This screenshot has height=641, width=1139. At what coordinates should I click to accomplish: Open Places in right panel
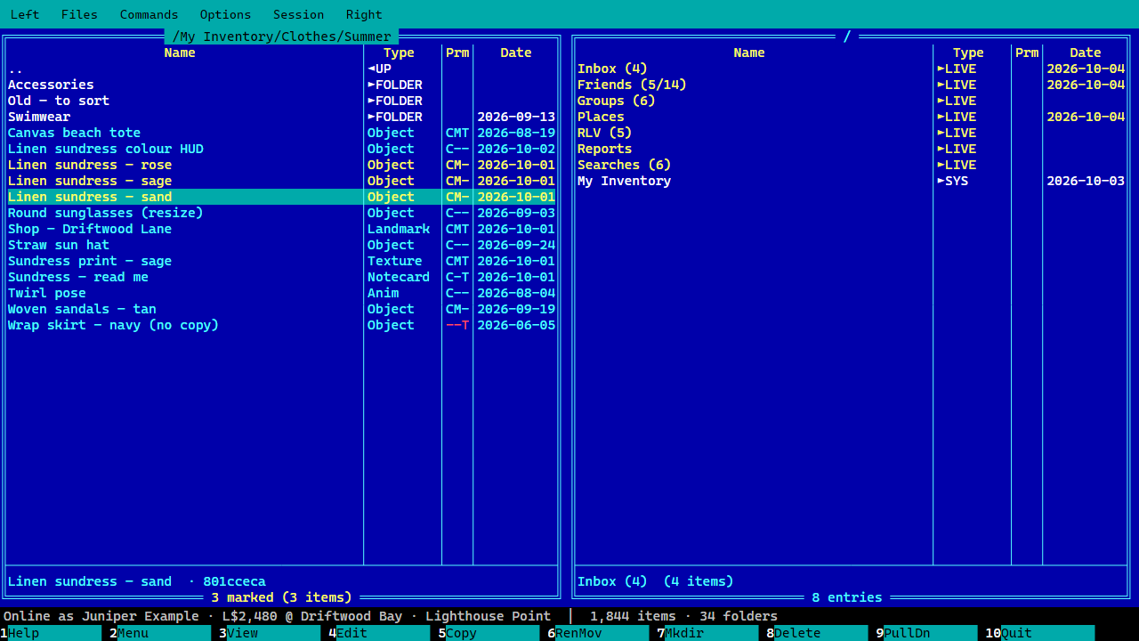coord(852,117)
